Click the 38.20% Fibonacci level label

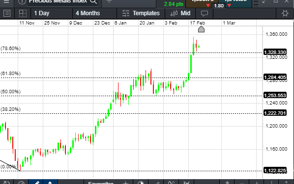(x=10, y=109)
